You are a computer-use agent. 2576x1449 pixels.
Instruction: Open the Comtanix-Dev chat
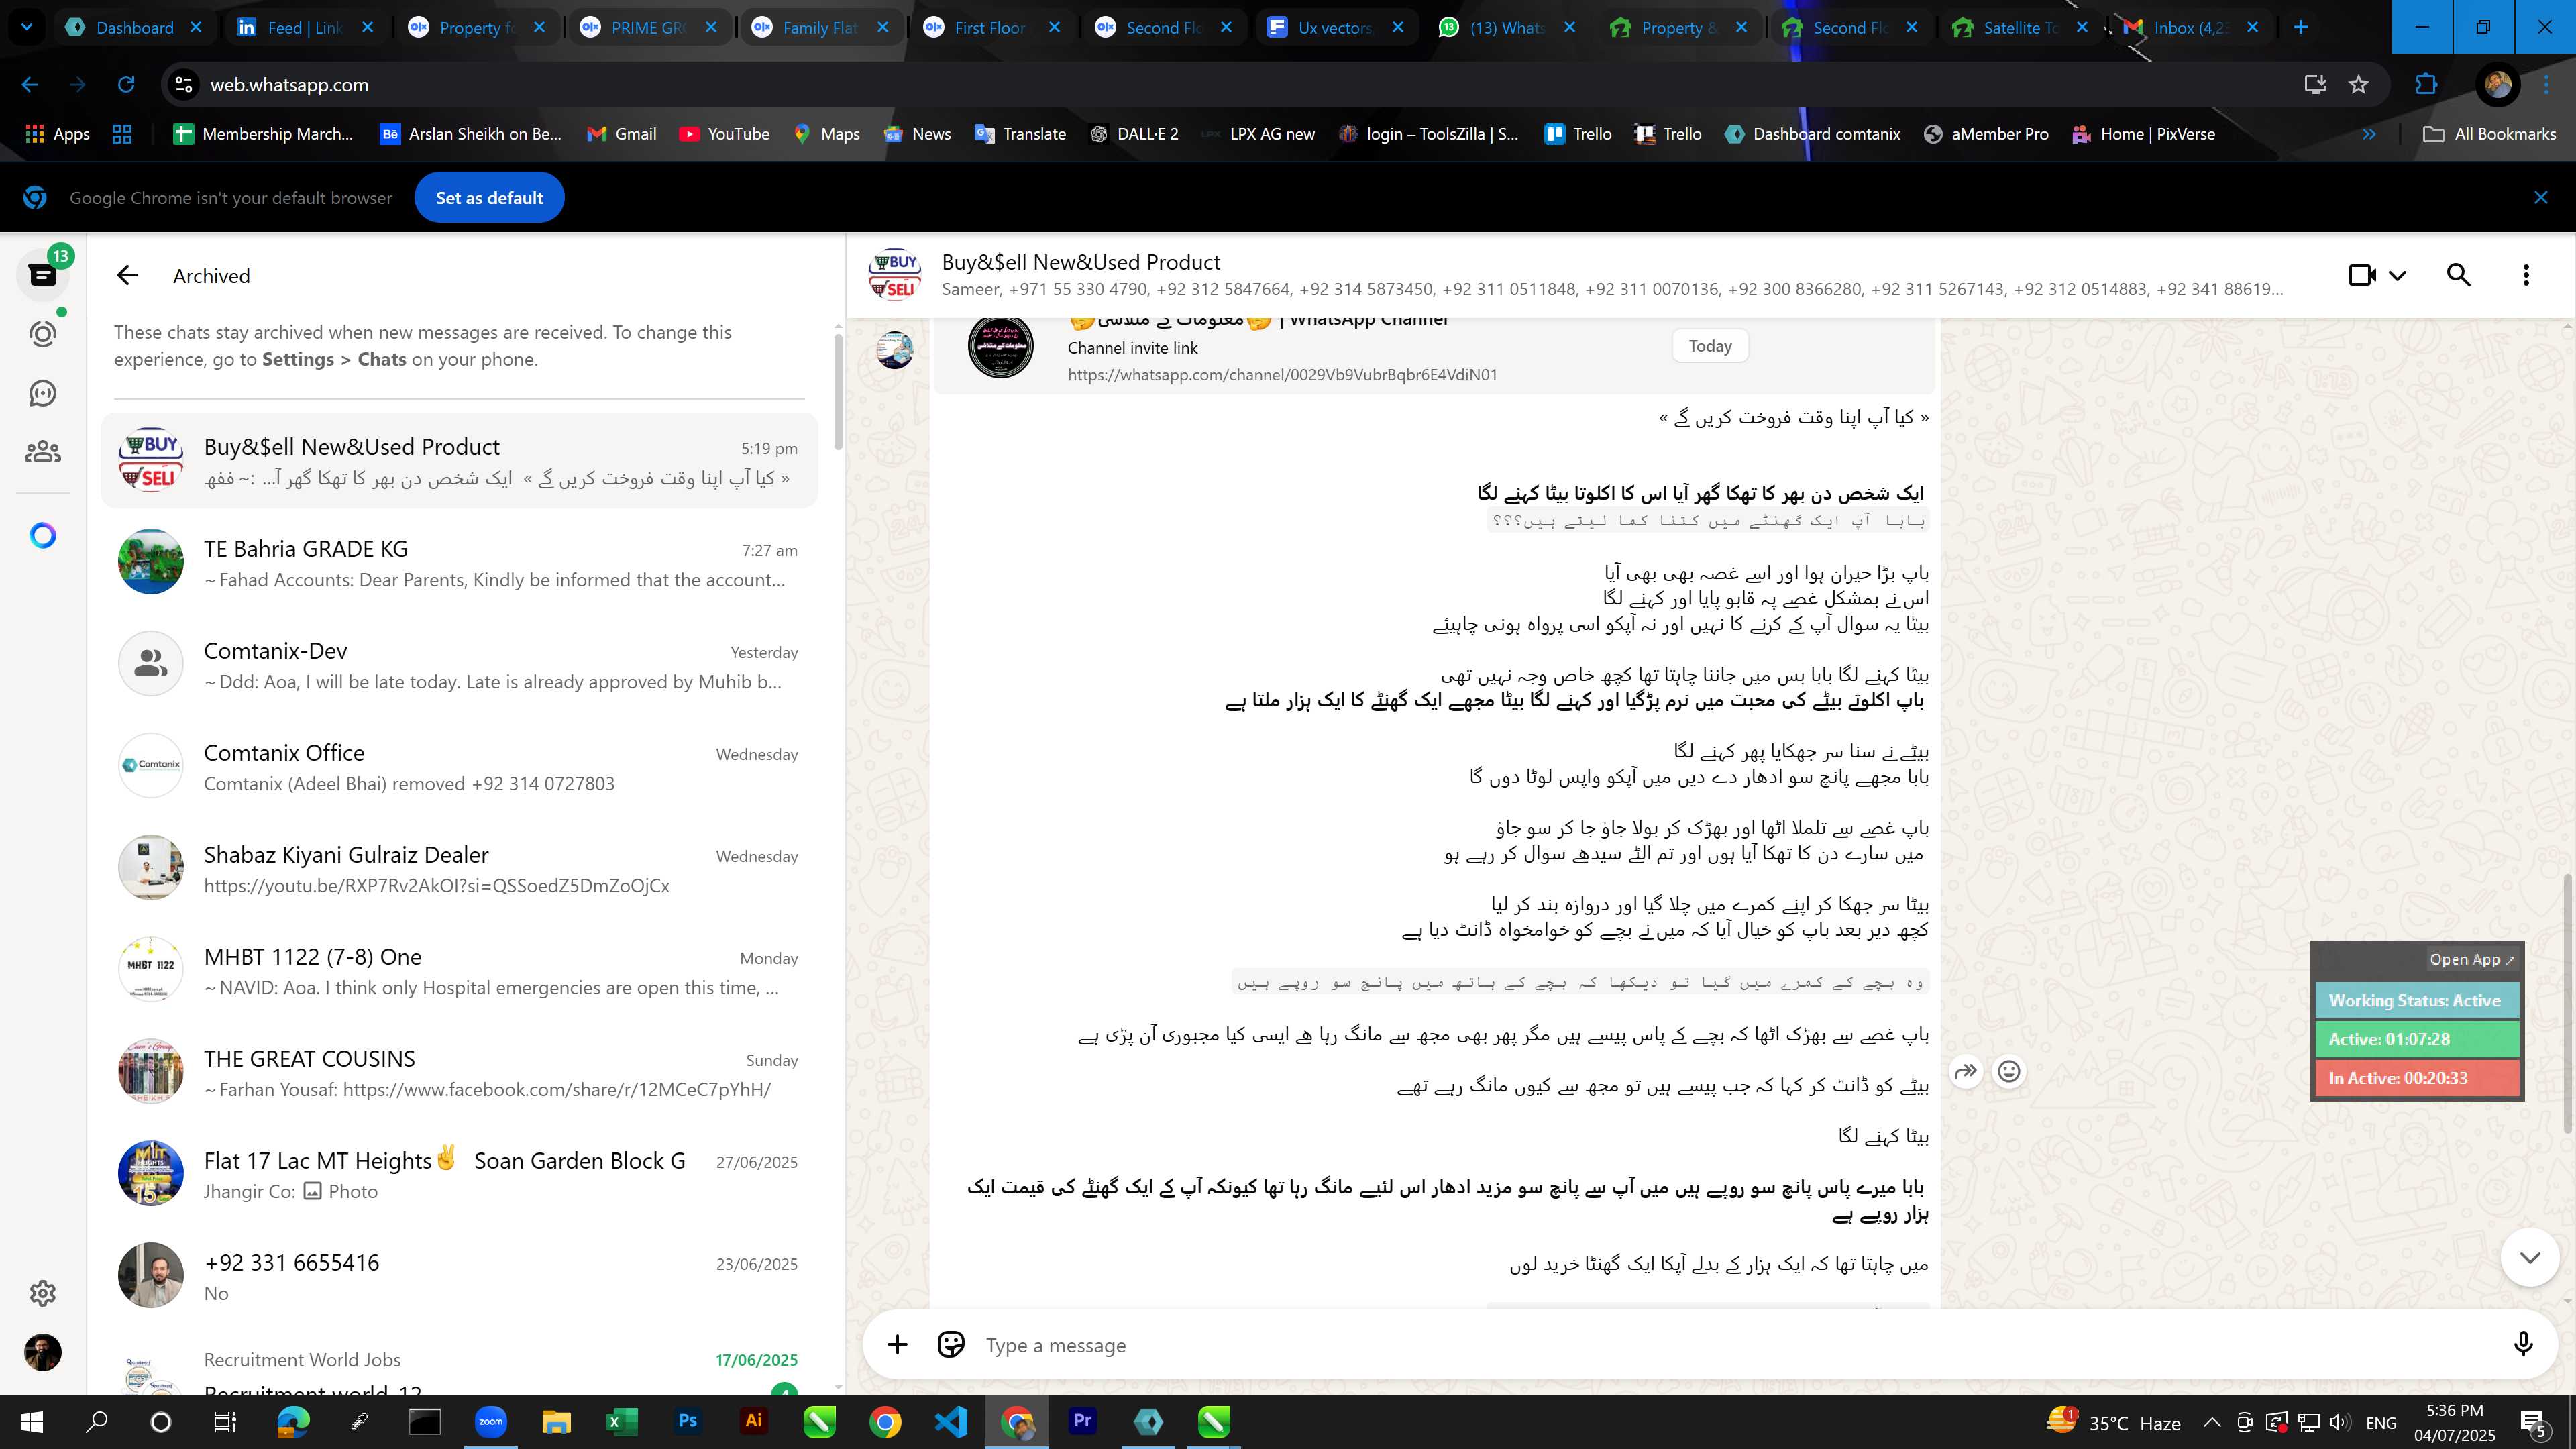[x=459, y=665]
